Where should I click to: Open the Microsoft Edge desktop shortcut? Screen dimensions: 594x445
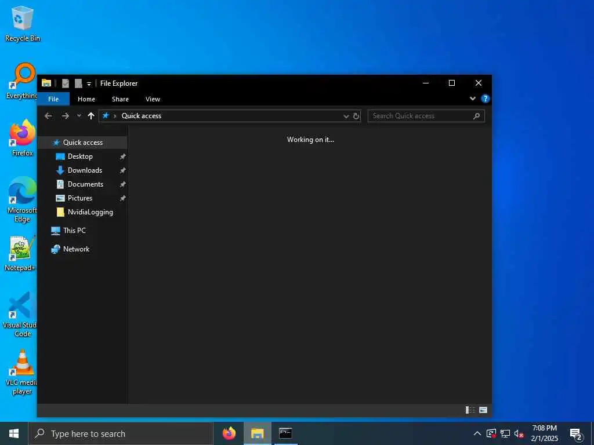tap(22, 200)
